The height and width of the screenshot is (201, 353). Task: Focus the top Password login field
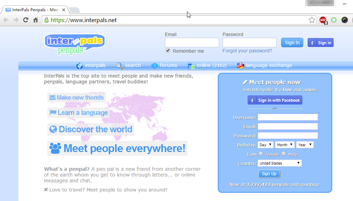point(250,43)
